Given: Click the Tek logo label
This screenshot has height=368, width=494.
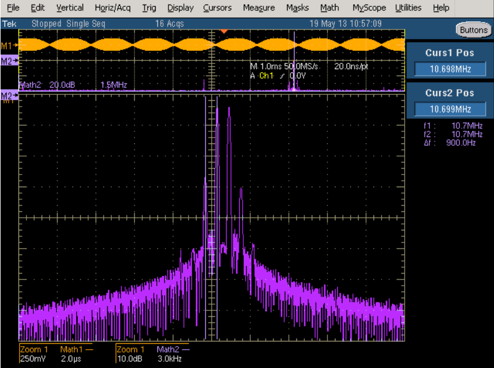Looking at the screenshot, I should (x=9, y=24).
